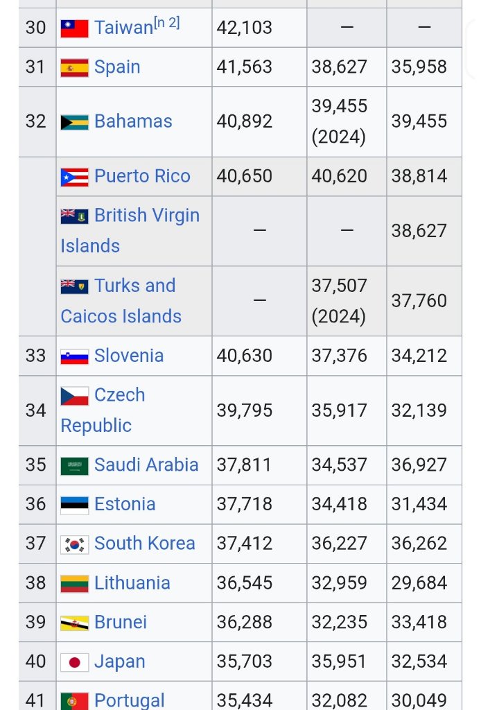Open the Turks and Caicos Islands link

coord(121,301)
